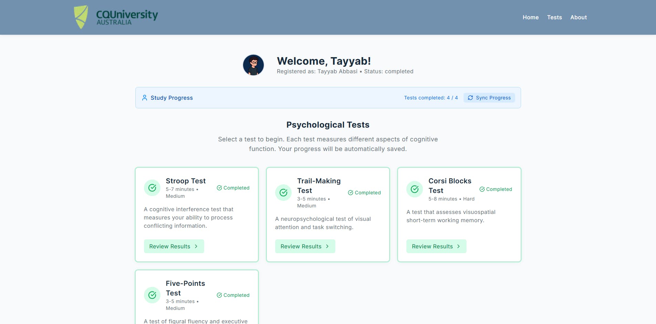Click Corsi Blocks Test large check icon
The height and width of the screenshot is (324, 656).
point(415,189)
